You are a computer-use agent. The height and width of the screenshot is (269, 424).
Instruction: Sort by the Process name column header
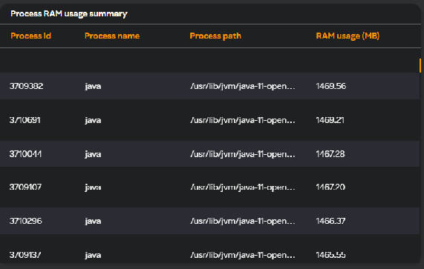pyautogui.click(x=112, y=36)
